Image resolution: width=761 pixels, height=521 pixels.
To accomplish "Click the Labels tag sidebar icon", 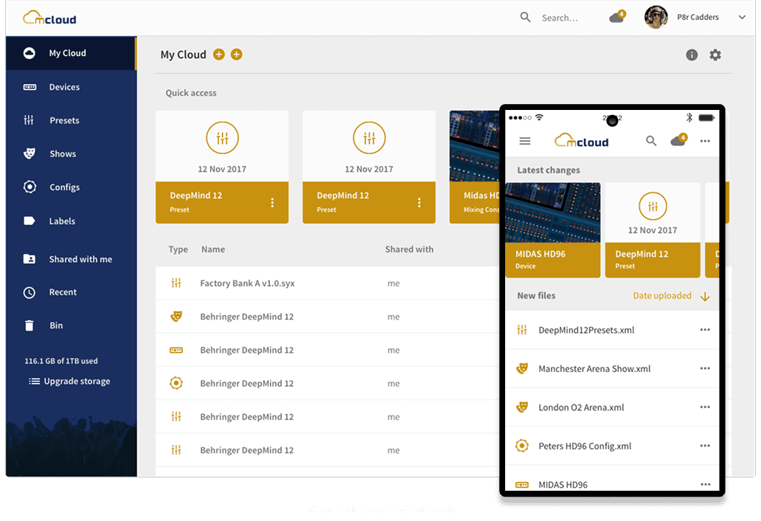I will point(29,221).
